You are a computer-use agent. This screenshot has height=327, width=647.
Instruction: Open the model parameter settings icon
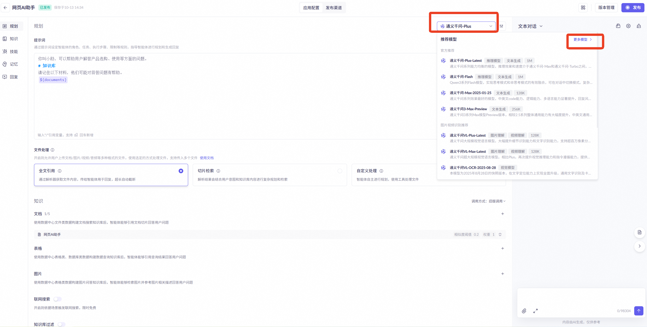pyautogui.click(x=501, y=26)
